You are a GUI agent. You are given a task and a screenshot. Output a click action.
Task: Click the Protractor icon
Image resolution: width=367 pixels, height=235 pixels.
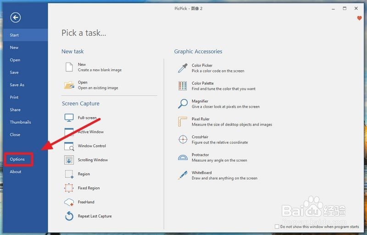pyautogui.click(x=183, y=158)
